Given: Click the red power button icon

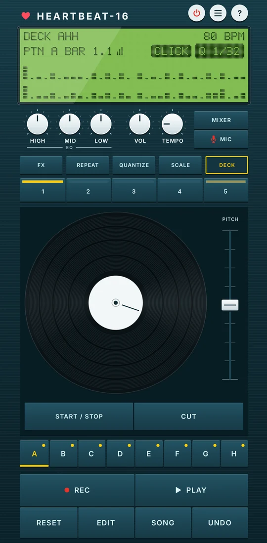Looking at the screenshot, I should point(197,13).
